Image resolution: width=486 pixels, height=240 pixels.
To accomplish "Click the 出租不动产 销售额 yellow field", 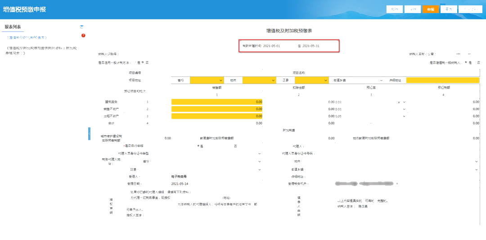I will [216, 116].
